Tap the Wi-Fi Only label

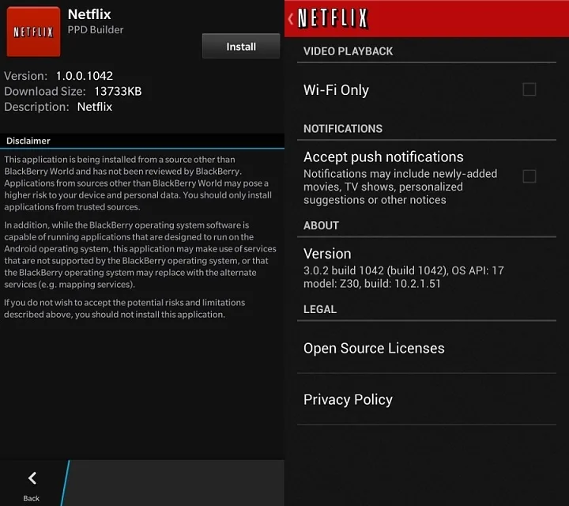pyautogui.click(x=336, y=89)
